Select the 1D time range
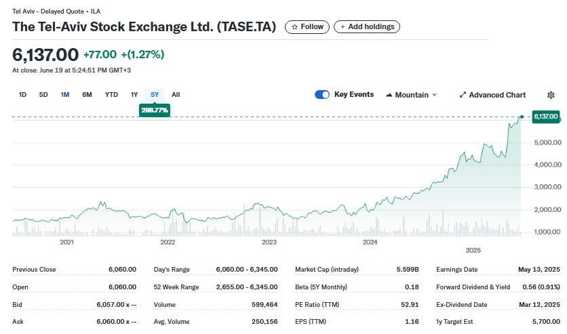The height and width of the screenshot is (334, 567). click(22, 95)
